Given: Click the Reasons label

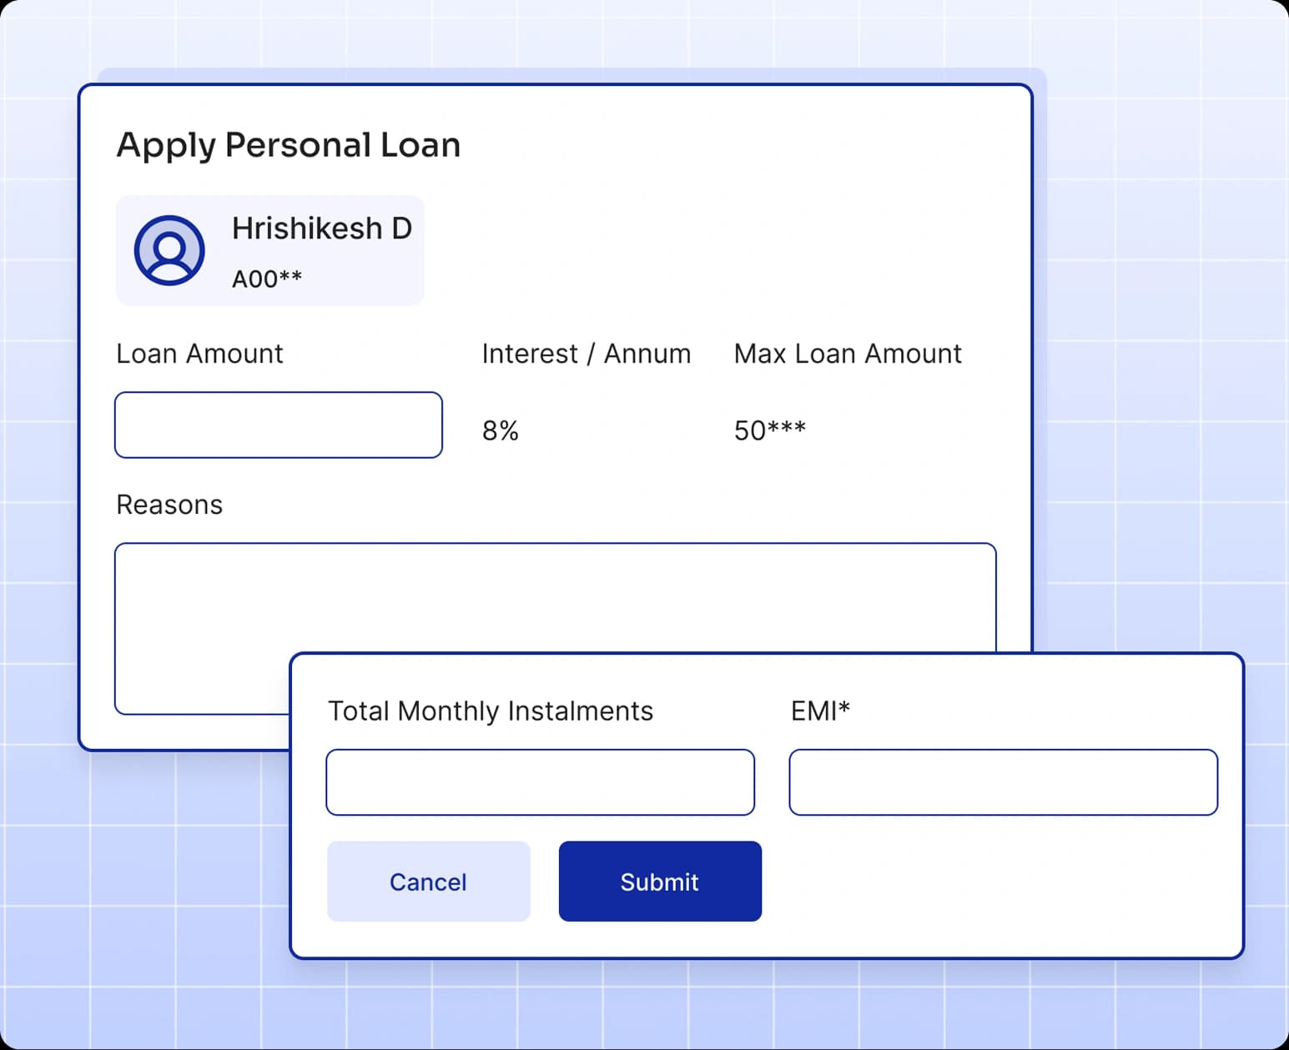Looking at the screenshot, I should (x=169, y=504).
